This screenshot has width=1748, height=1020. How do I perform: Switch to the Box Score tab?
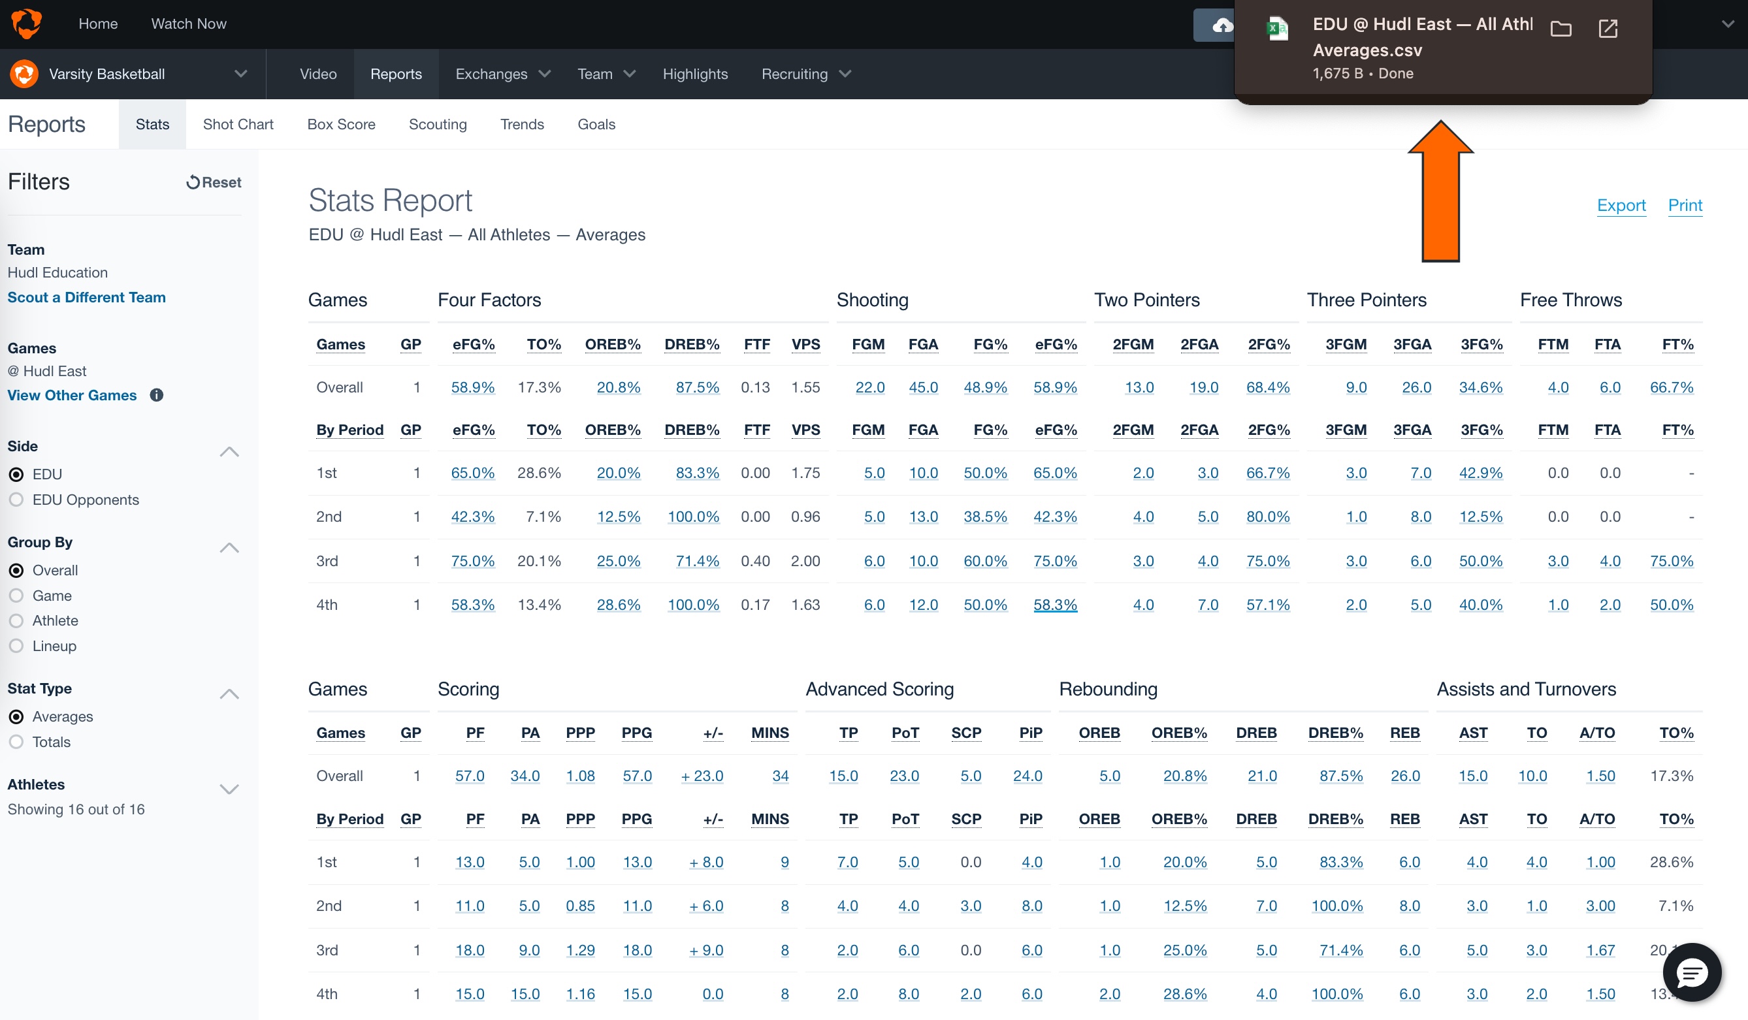point(341,124)
